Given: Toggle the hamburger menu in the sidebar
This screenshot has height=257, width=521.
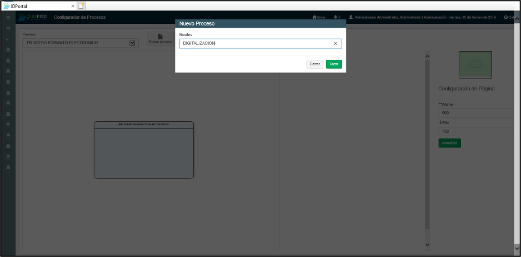Looking at the screenshot, I should [8, 18].
